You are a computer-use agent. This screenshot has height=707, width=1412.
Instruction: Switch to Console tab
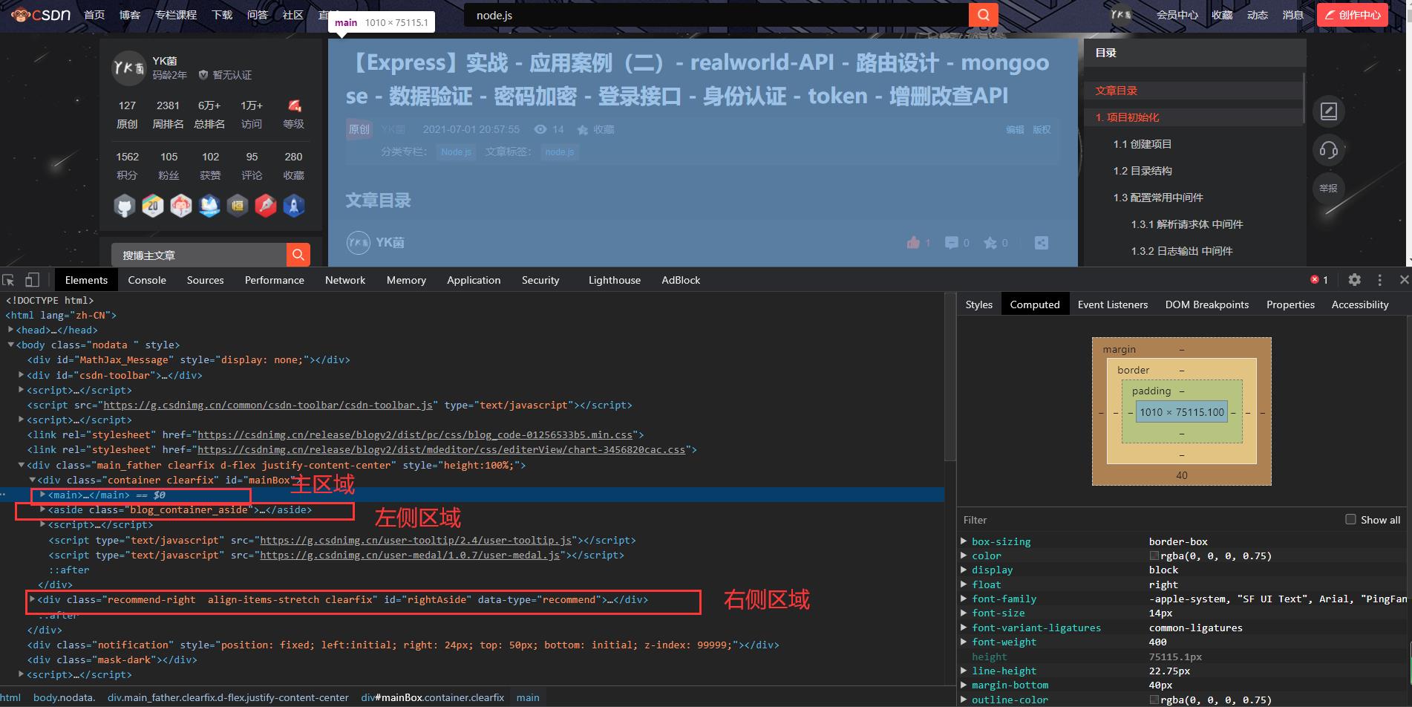click(147, 280)
